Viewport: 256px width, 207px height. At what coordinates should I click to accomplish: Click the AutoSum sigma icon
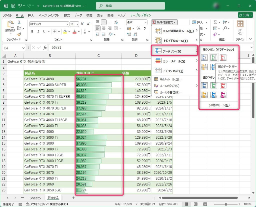(x=215, y=22)
